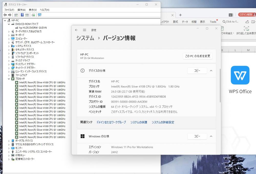Click the ログイン解除 button in WPS

click(x=247, y=15)
